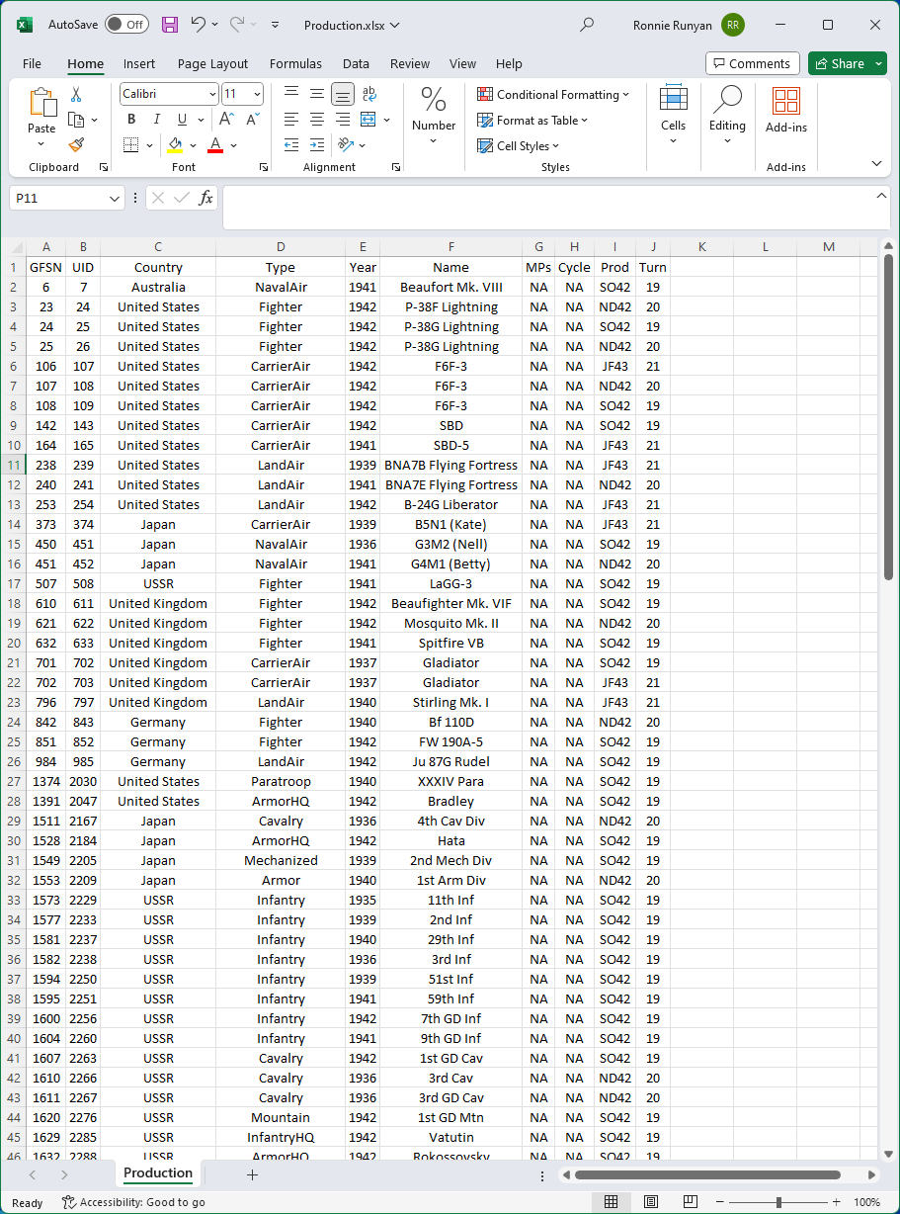
Task: Click the Save disk icon
Action: (x=170, y=25)
